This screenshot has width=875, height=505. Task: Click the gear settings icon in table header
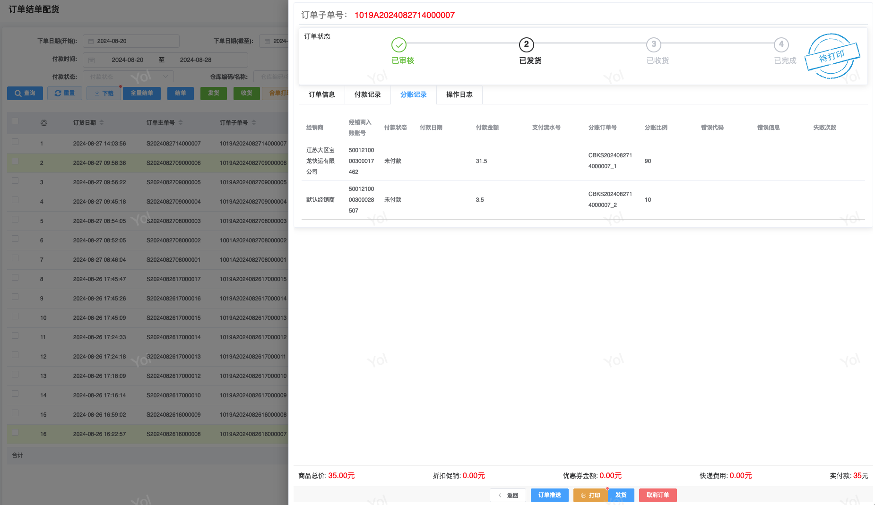pyautogui.click(x=44, y=123)
